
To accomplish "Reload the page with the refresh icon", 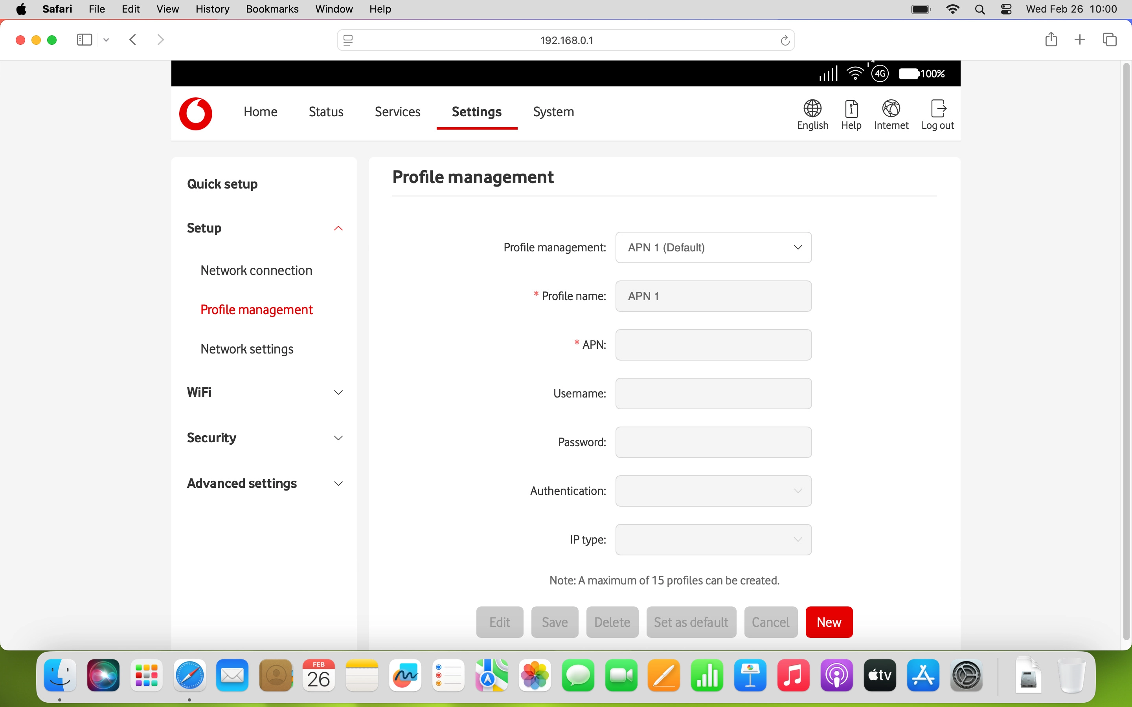I will pos(785,40).
